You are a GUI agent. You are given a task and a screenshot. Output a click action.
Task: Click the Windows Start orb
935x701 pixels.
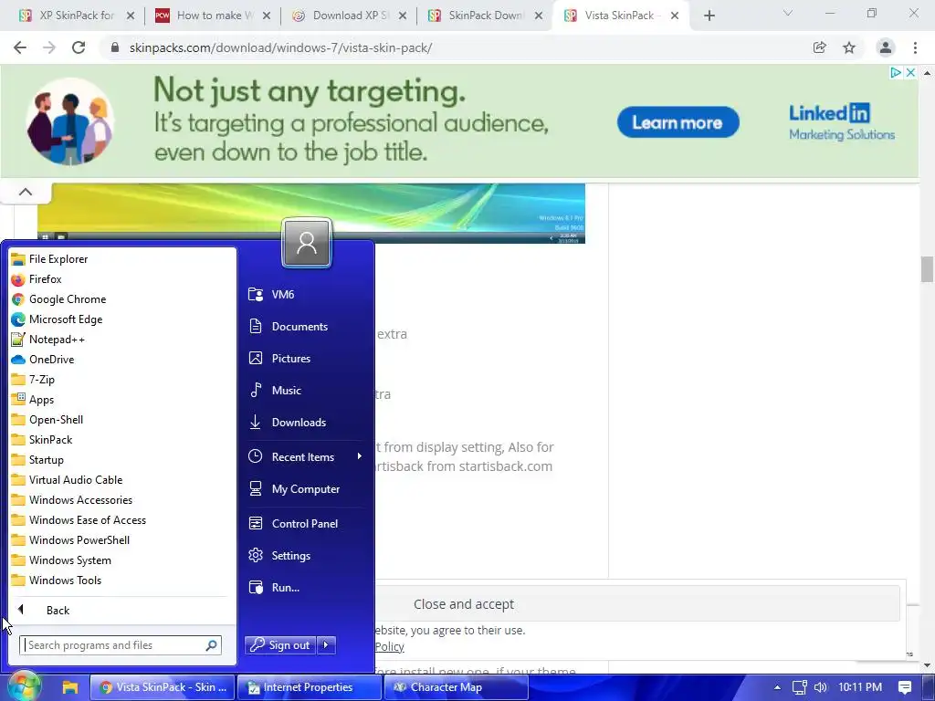tap(24, 686)
